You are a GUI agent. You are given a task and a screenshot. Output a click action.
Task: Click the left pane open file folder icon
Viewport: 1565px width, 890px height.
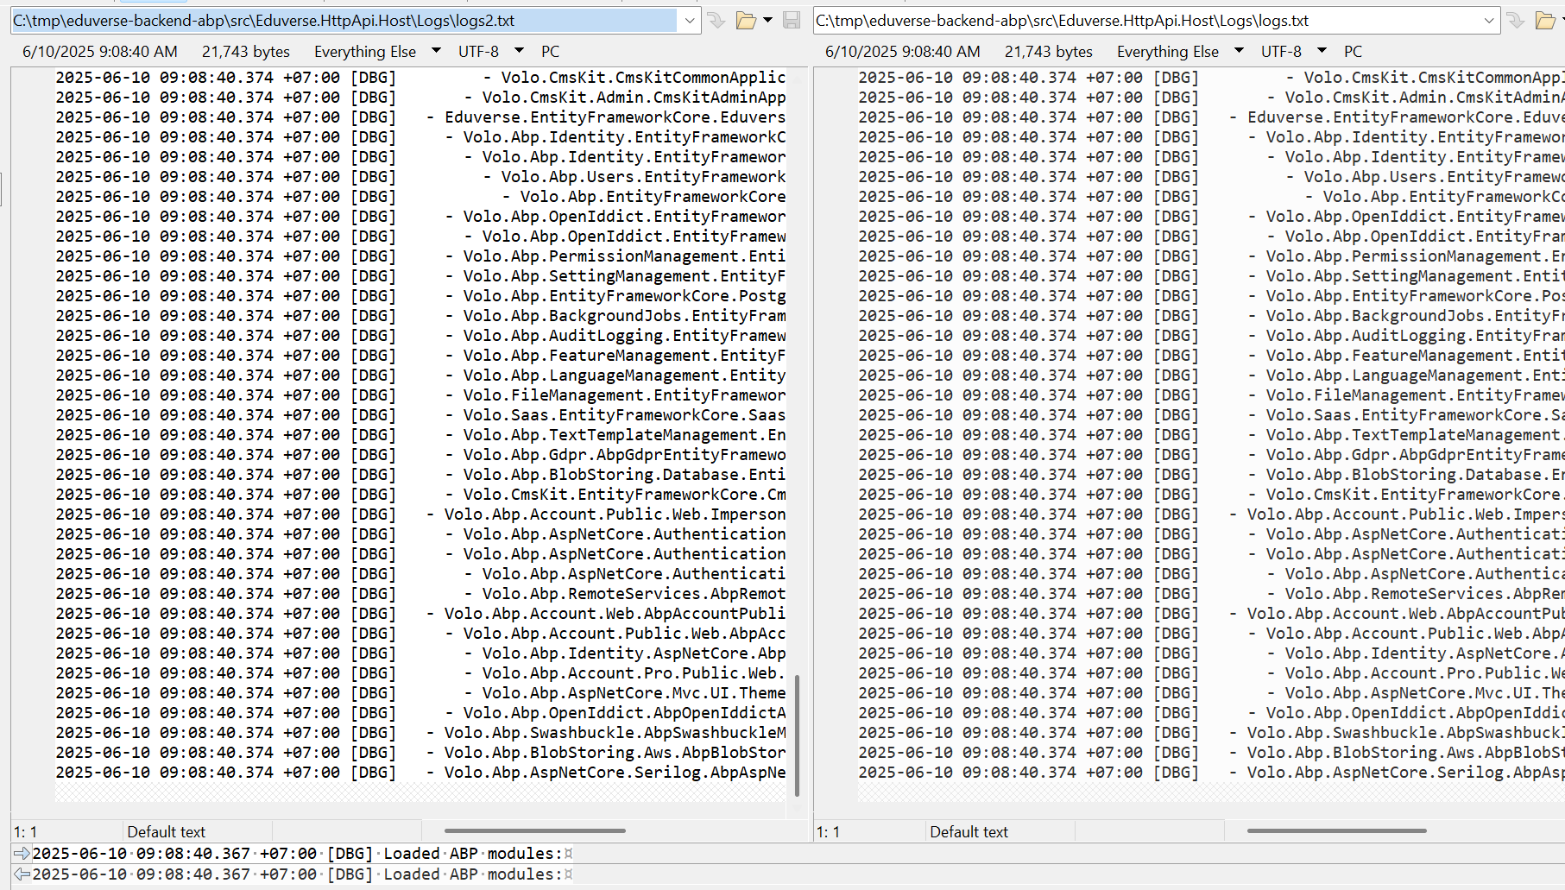tap(746, 21)
